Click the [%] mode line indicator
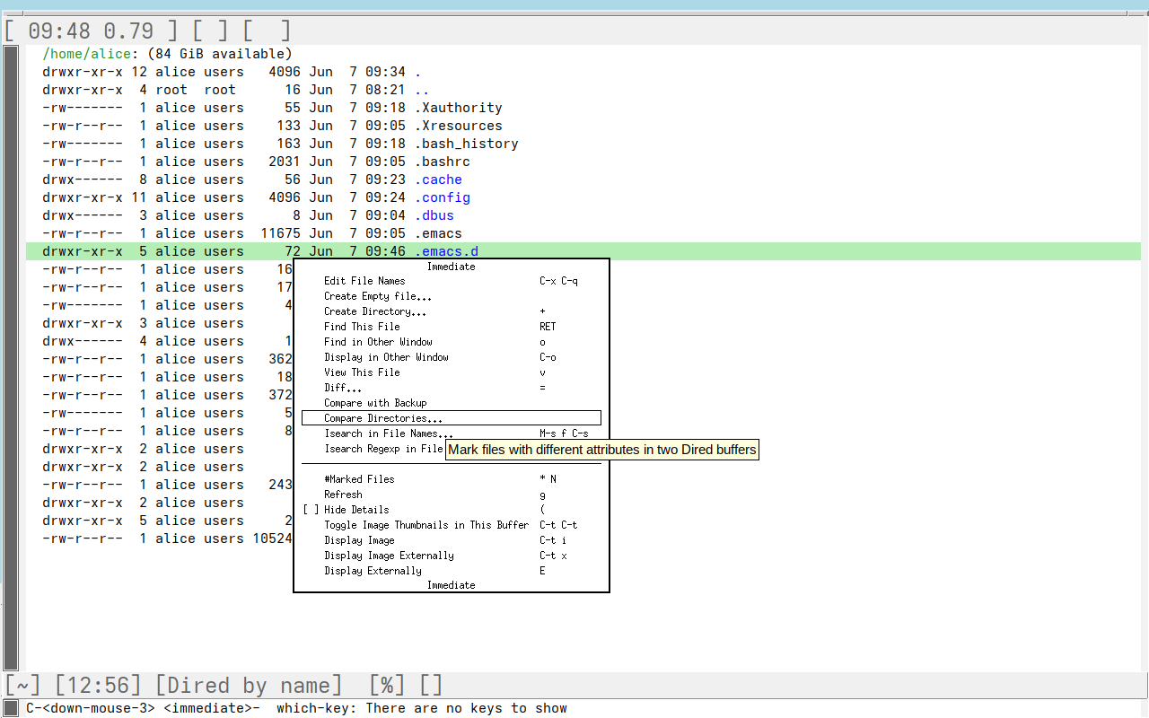1149x718 pixels. point(387,686)
